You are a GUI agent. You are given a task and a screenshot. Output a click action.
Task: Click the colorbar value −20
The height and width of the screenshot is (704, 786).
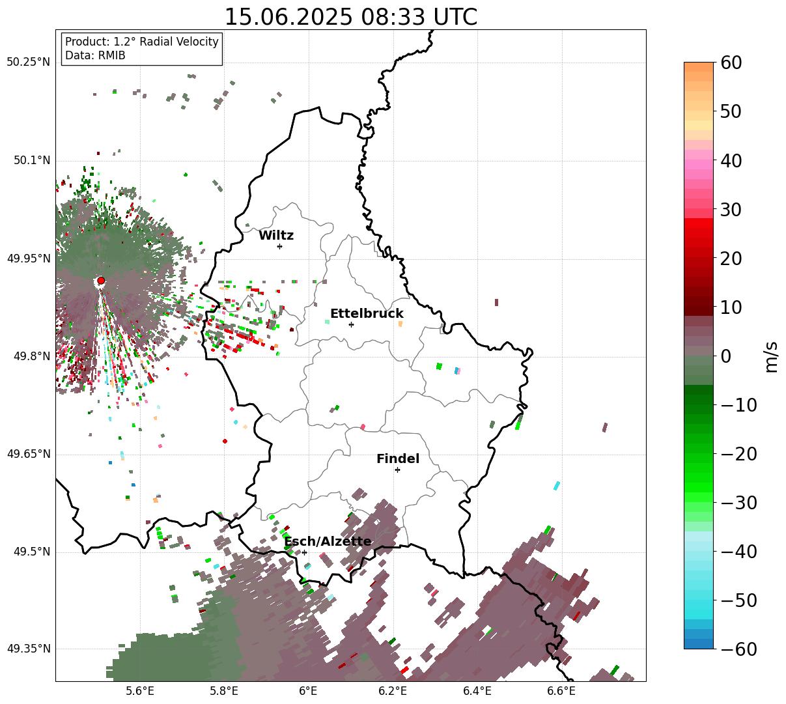click(x=738, y=454)
